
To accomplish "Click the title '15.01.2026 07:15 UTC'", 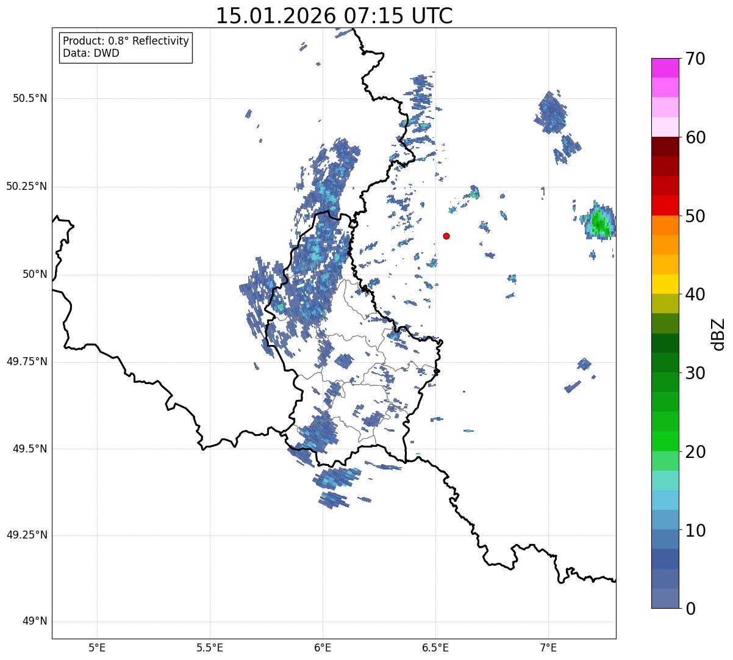I will (x=334, y=16).
